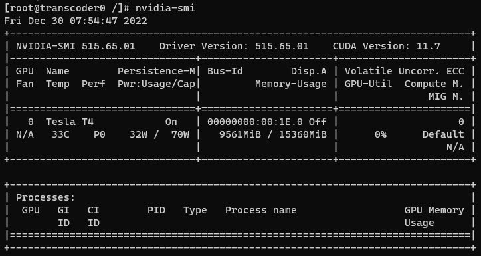Select the P0 performance state
Image resolution: width=481 pixels, height=256 pixels.
100,134
